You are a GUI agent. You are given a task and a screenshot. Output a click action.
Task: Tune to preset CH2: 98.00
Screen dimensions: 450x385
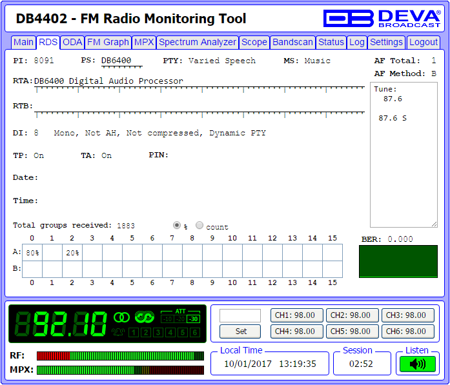[x=353, y=315]
